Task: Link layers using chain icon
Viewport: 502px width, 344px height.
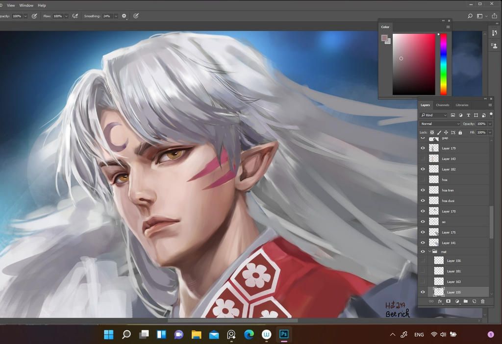Action: (431, 301)
